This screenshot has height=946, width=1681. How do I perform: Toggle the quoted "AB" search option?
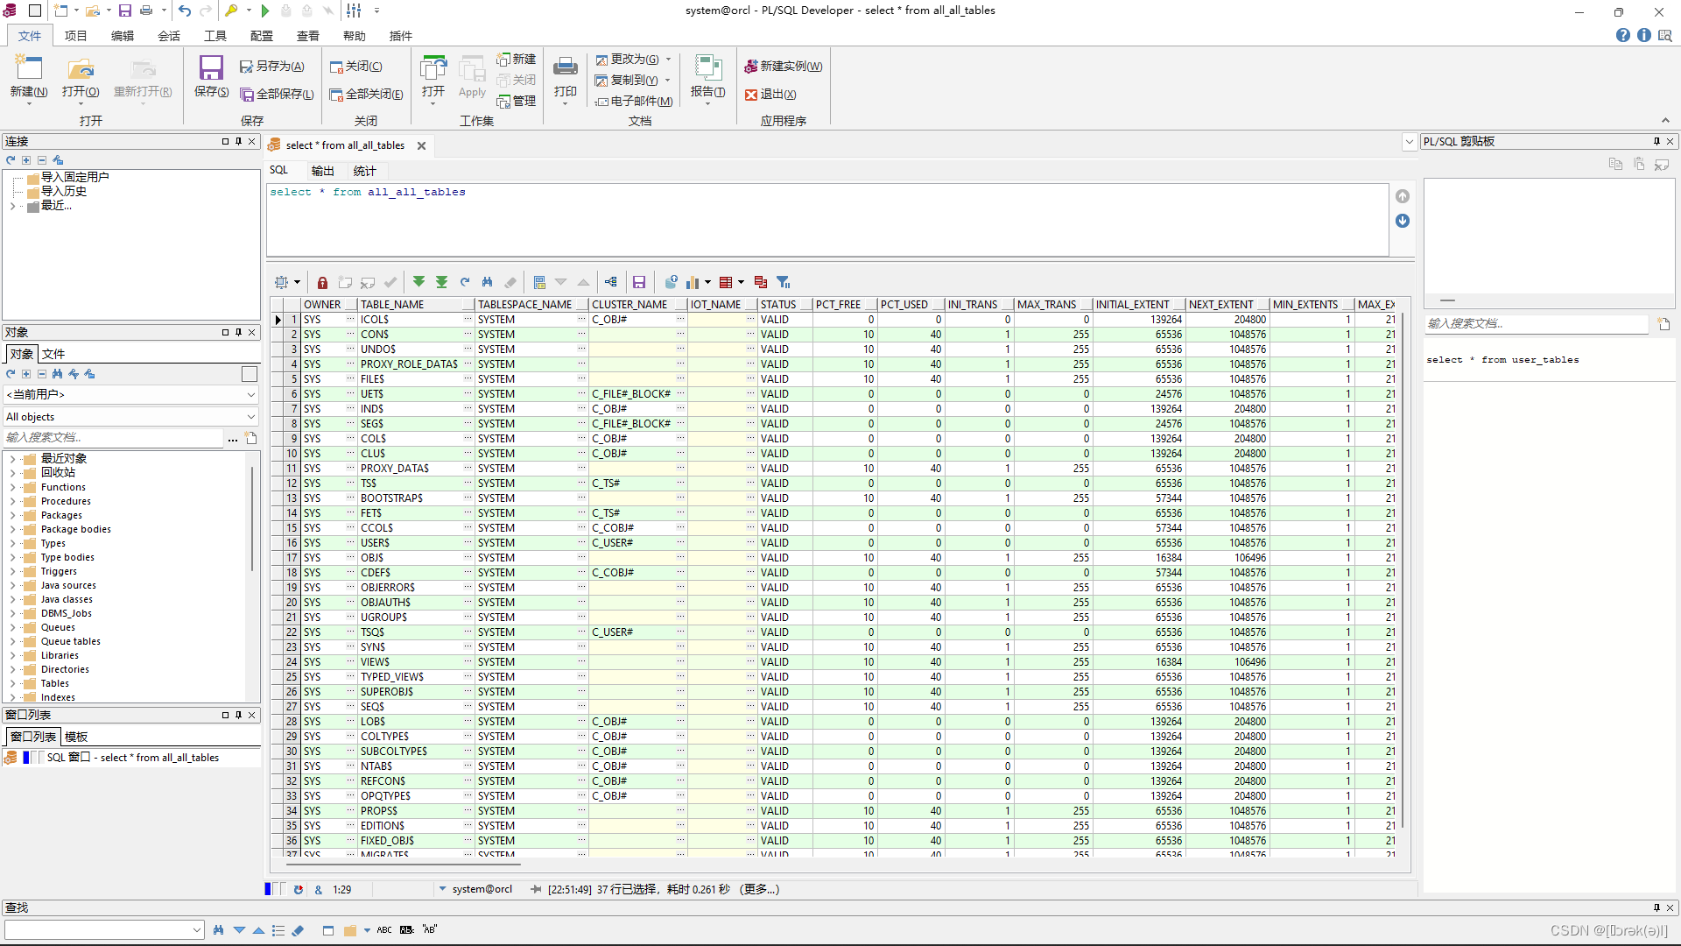[x=430, y=930]
